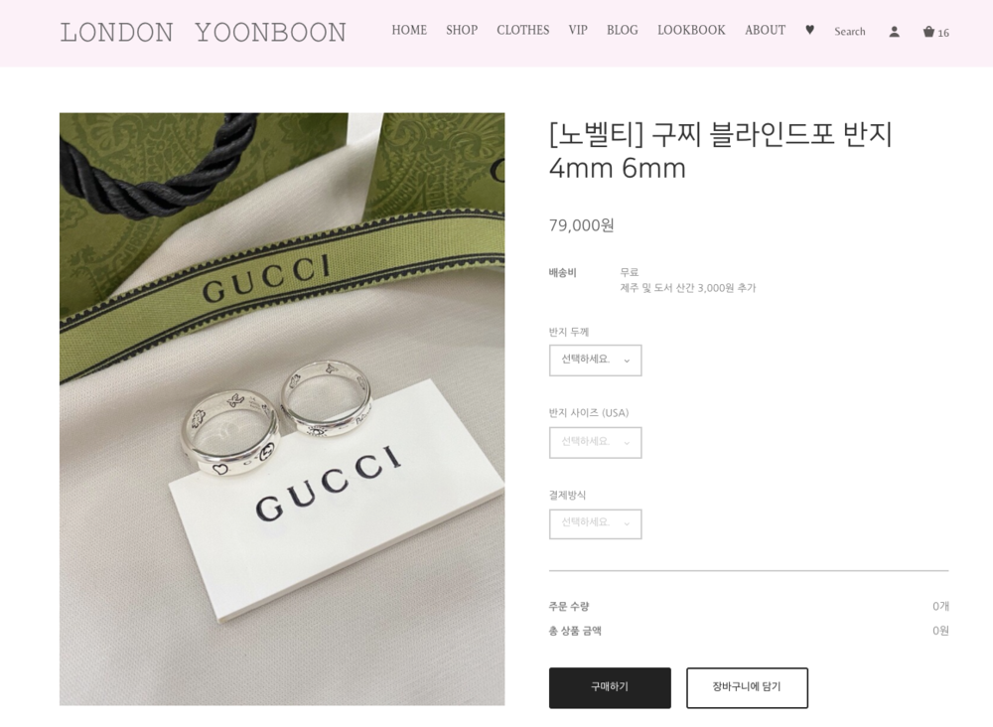The image size is (993, 727).
Task: Click the LONDON YOONBOON logo
Action: click(x=204, y=33)
